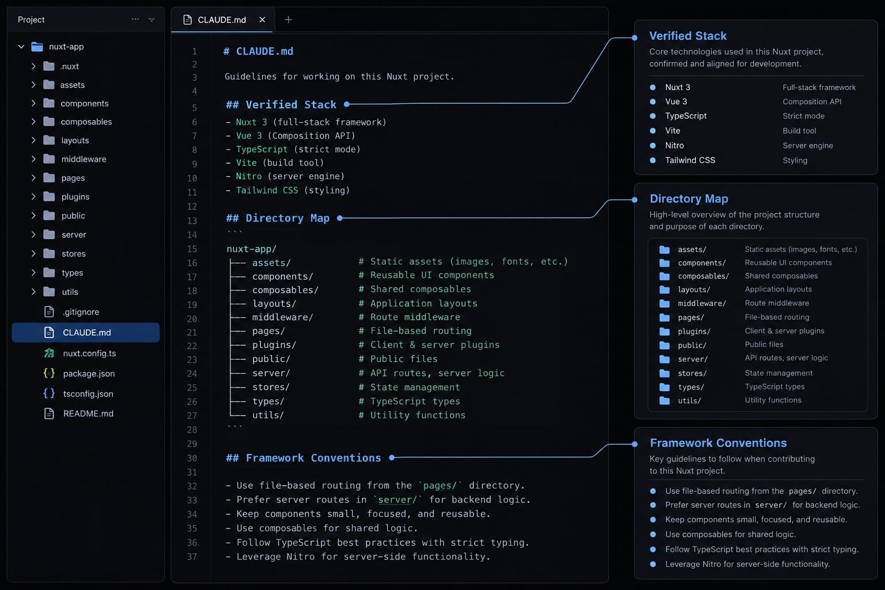Click the Directory Map card title

point(689,199)
